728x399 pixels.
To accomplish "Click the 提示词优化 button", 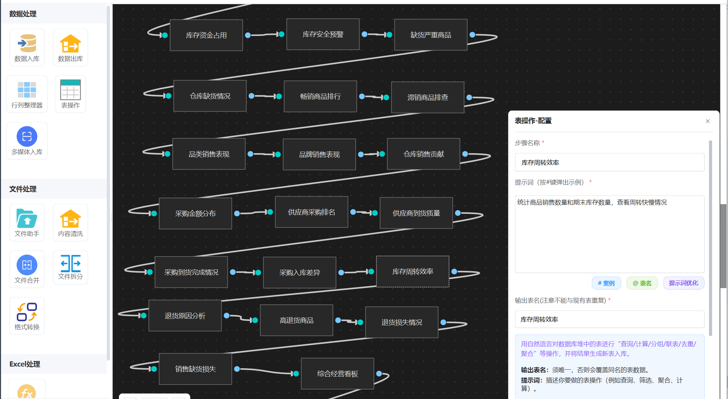I will pyautogui.click(x=683, y=283).
